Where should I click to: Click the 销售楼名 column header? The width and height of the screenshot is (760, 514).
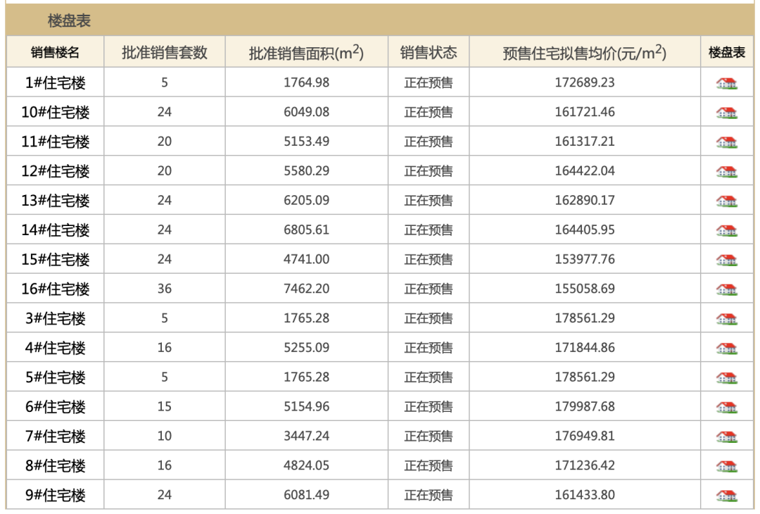coord(55,53)
